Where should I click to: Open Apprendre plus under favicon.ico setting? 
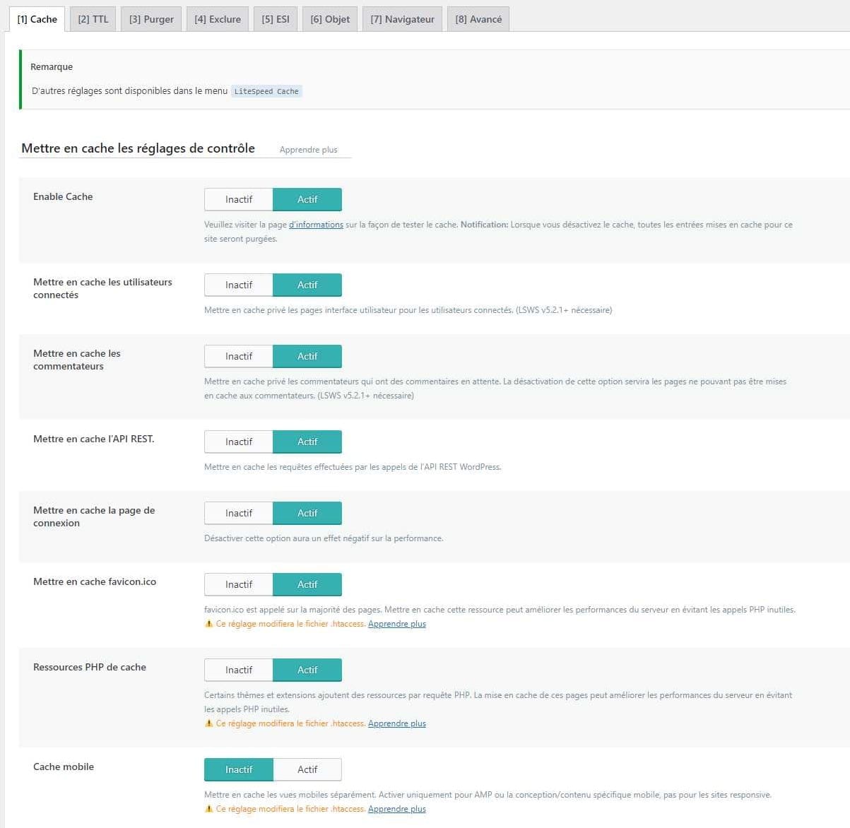(397, 624)
